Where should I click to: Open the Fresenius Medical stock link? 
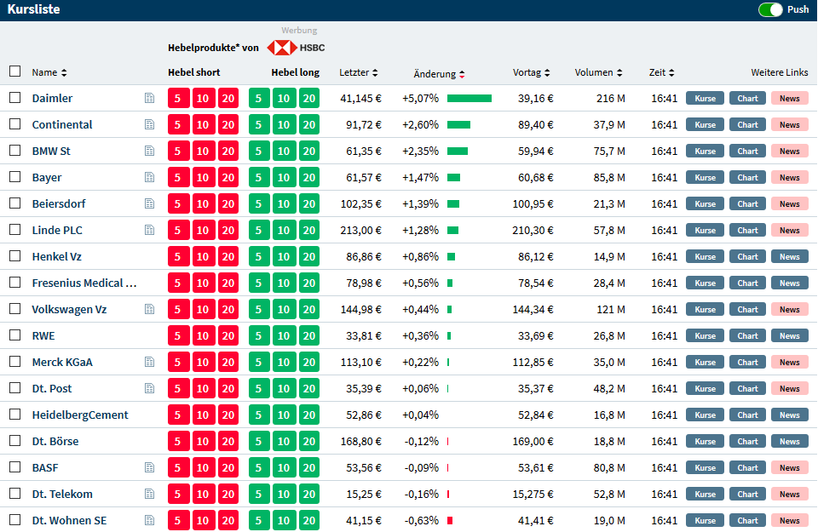(84, 283)
